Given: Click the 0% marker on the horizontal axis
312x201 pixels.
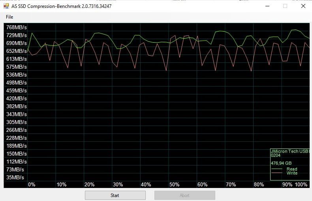Looking at the screenshot, I should coord(32,184).
